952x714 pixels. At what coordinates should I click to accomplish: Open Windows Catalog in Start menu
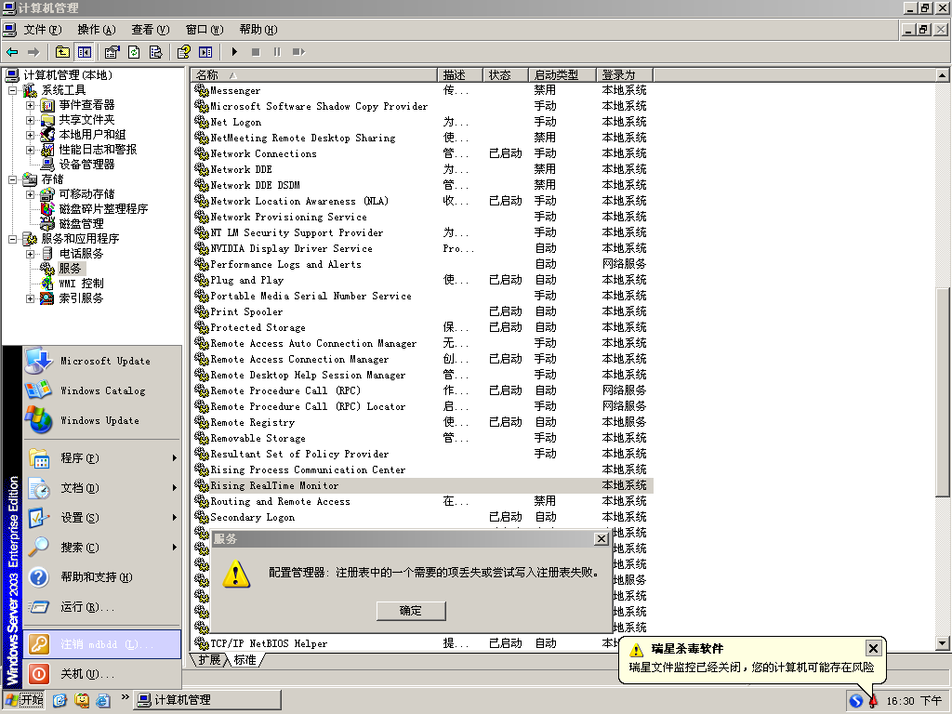coord(102,391)
